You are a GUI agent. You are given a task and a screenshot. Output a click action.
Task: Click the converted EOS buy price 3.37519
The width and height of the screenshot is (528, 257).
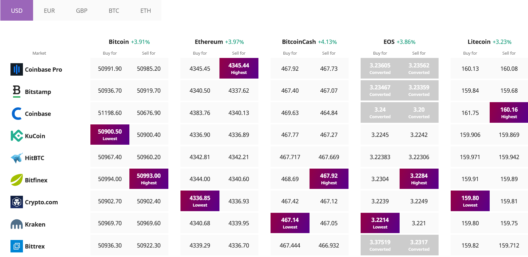(380, 245)
